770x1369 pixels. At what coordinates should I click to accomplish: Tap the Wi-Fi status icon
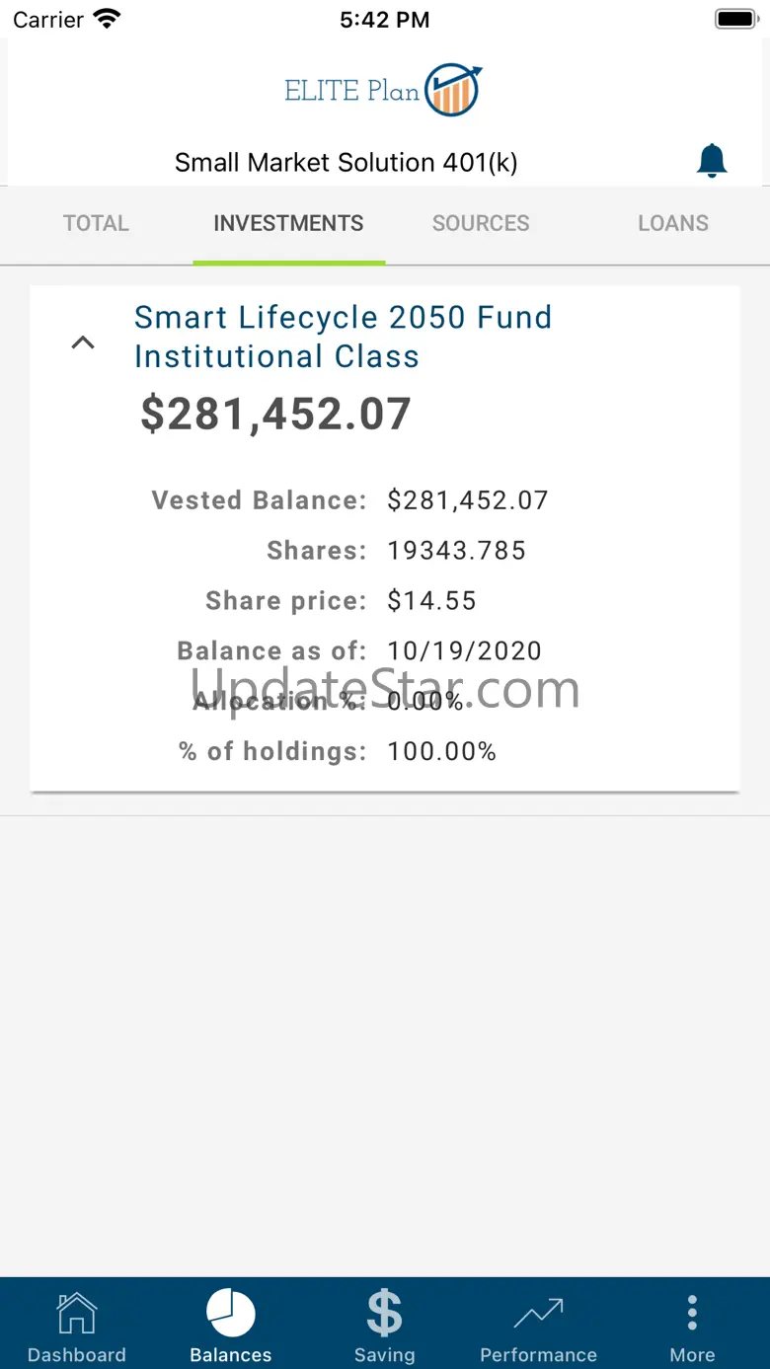[107, 19]
